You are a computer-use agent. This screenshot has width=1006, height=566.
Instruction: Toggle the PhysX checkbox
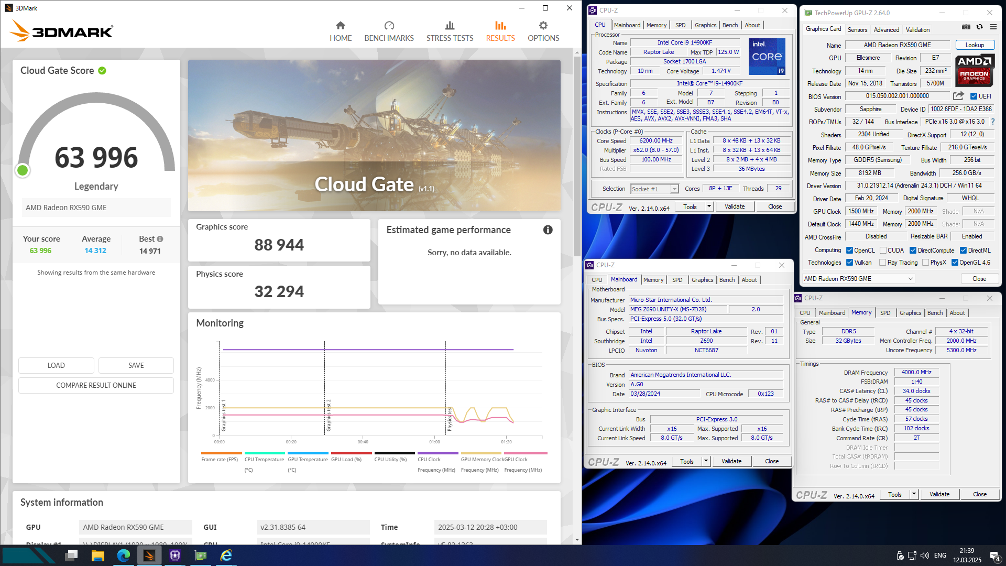[925, 263]
